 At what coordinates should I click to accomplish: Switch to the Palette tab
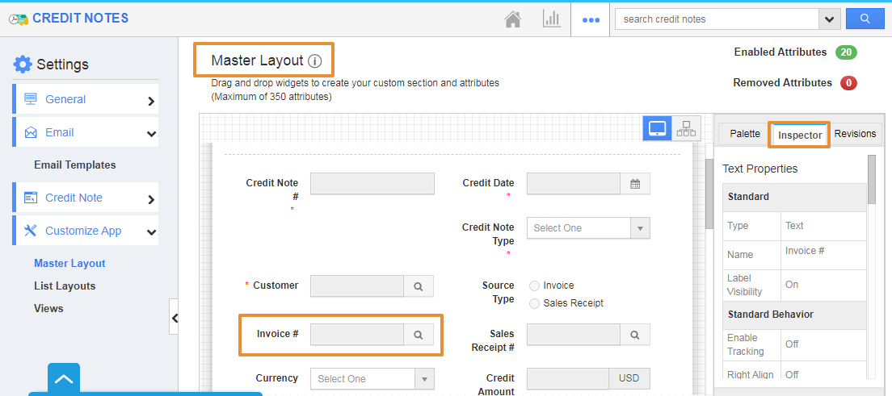[x=745, y=134]
